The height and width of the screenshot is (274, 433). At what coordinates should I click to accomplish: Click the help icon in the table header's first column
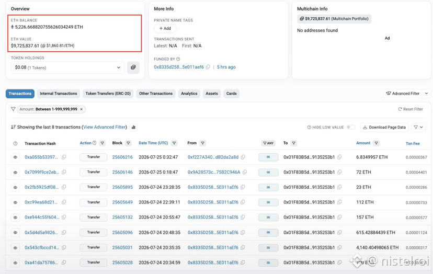tap(15, 143)
